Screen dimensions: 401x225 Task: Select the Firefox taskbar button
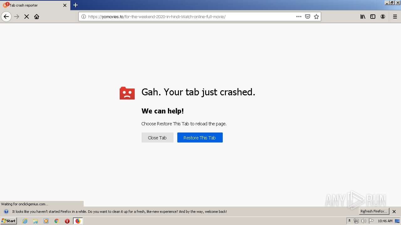(78, 221)
